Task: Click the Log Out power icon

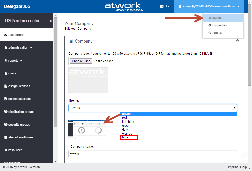Action: click(210, 33)
